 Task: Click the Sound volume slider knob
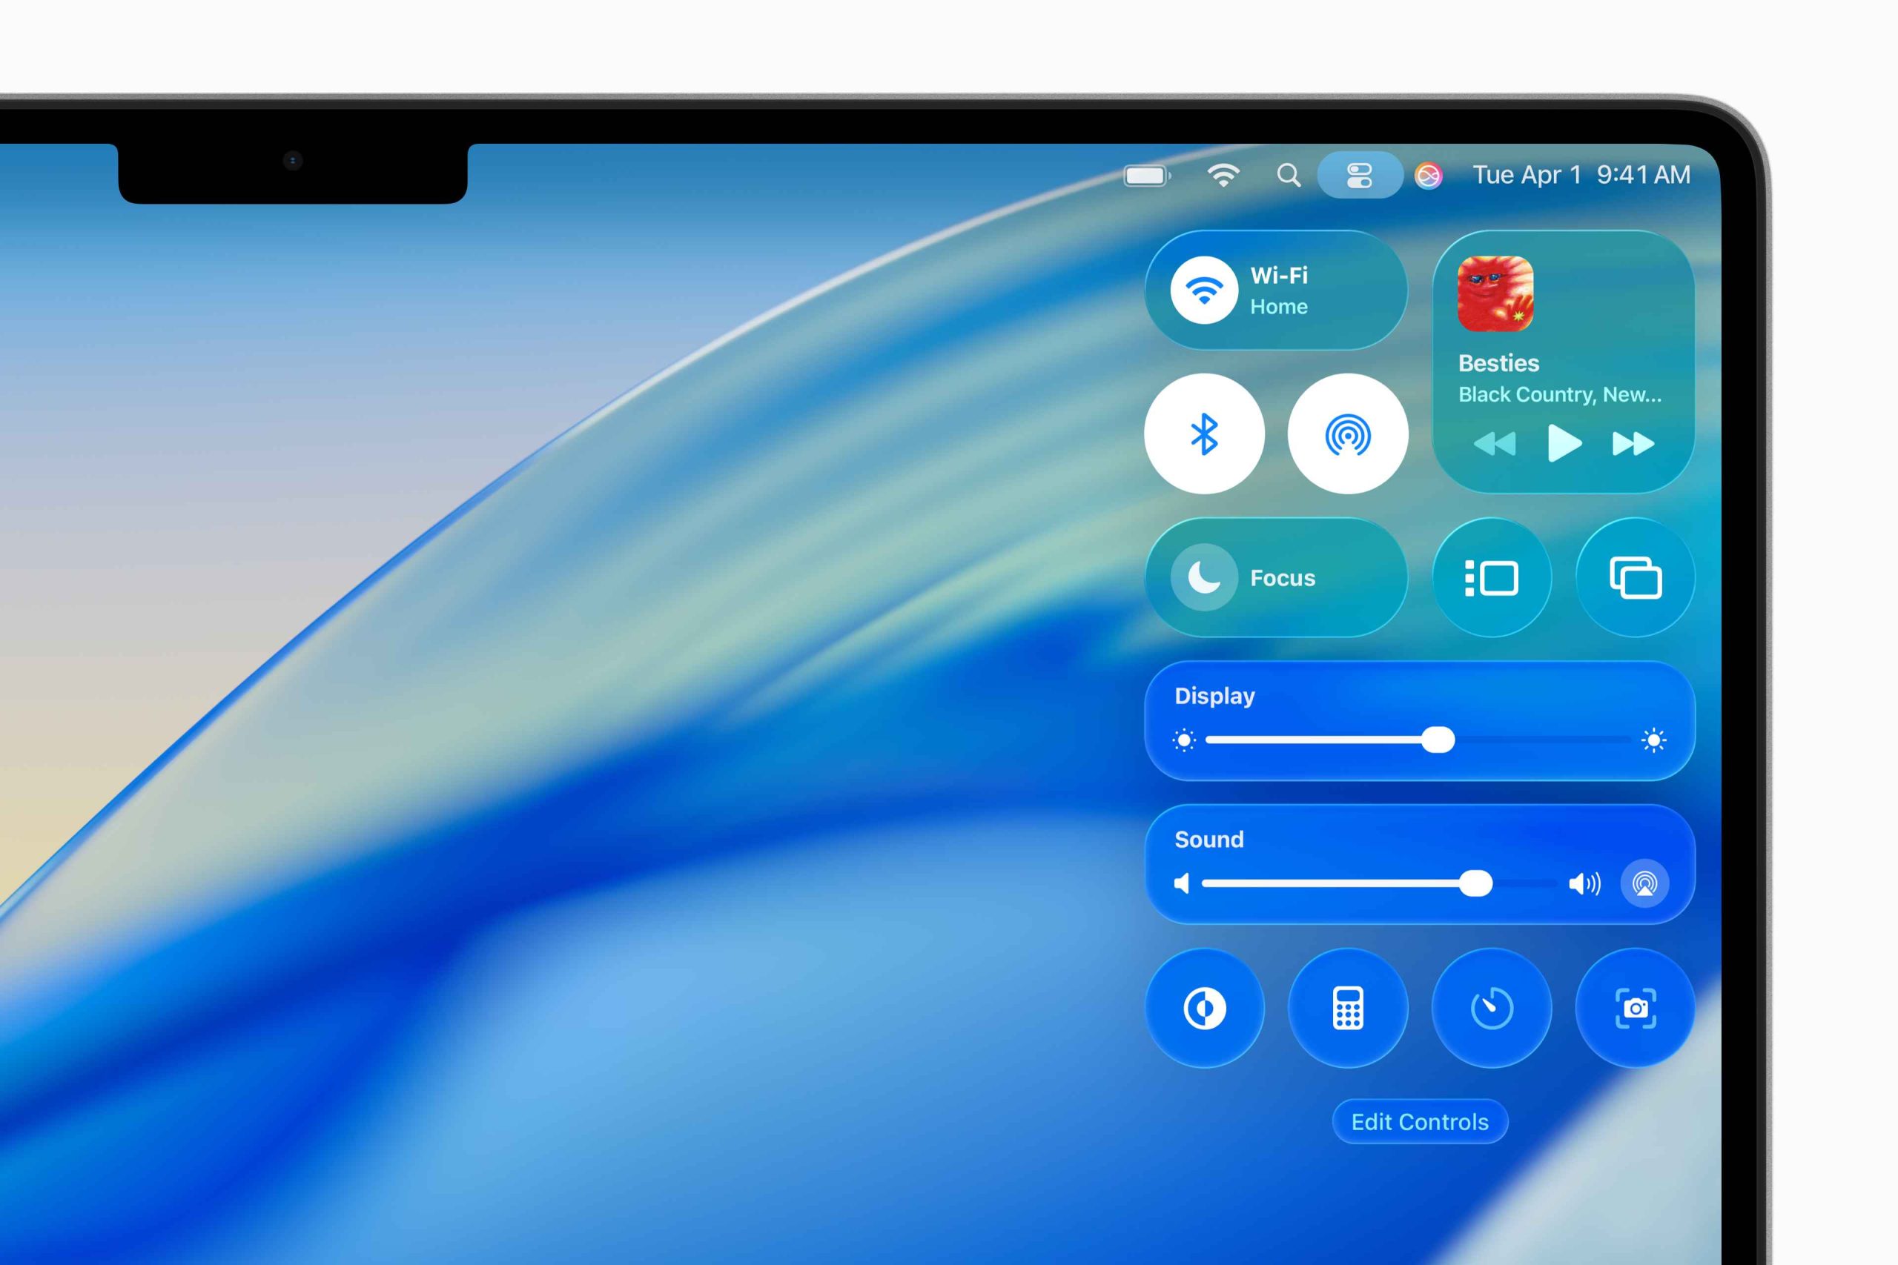(1476, 883)
